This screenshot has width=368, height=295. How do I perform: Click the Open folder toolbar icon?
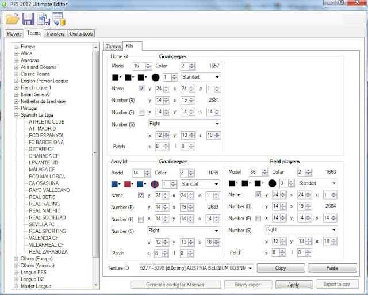(x=13, y=19)
